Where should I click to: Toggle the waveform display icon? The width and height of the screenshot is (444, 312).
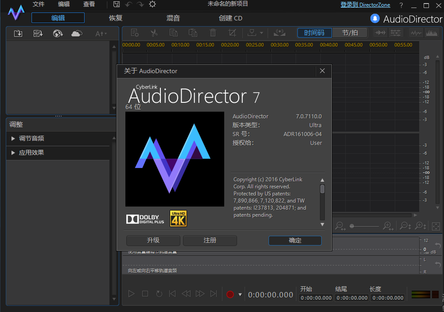point(415,32)
